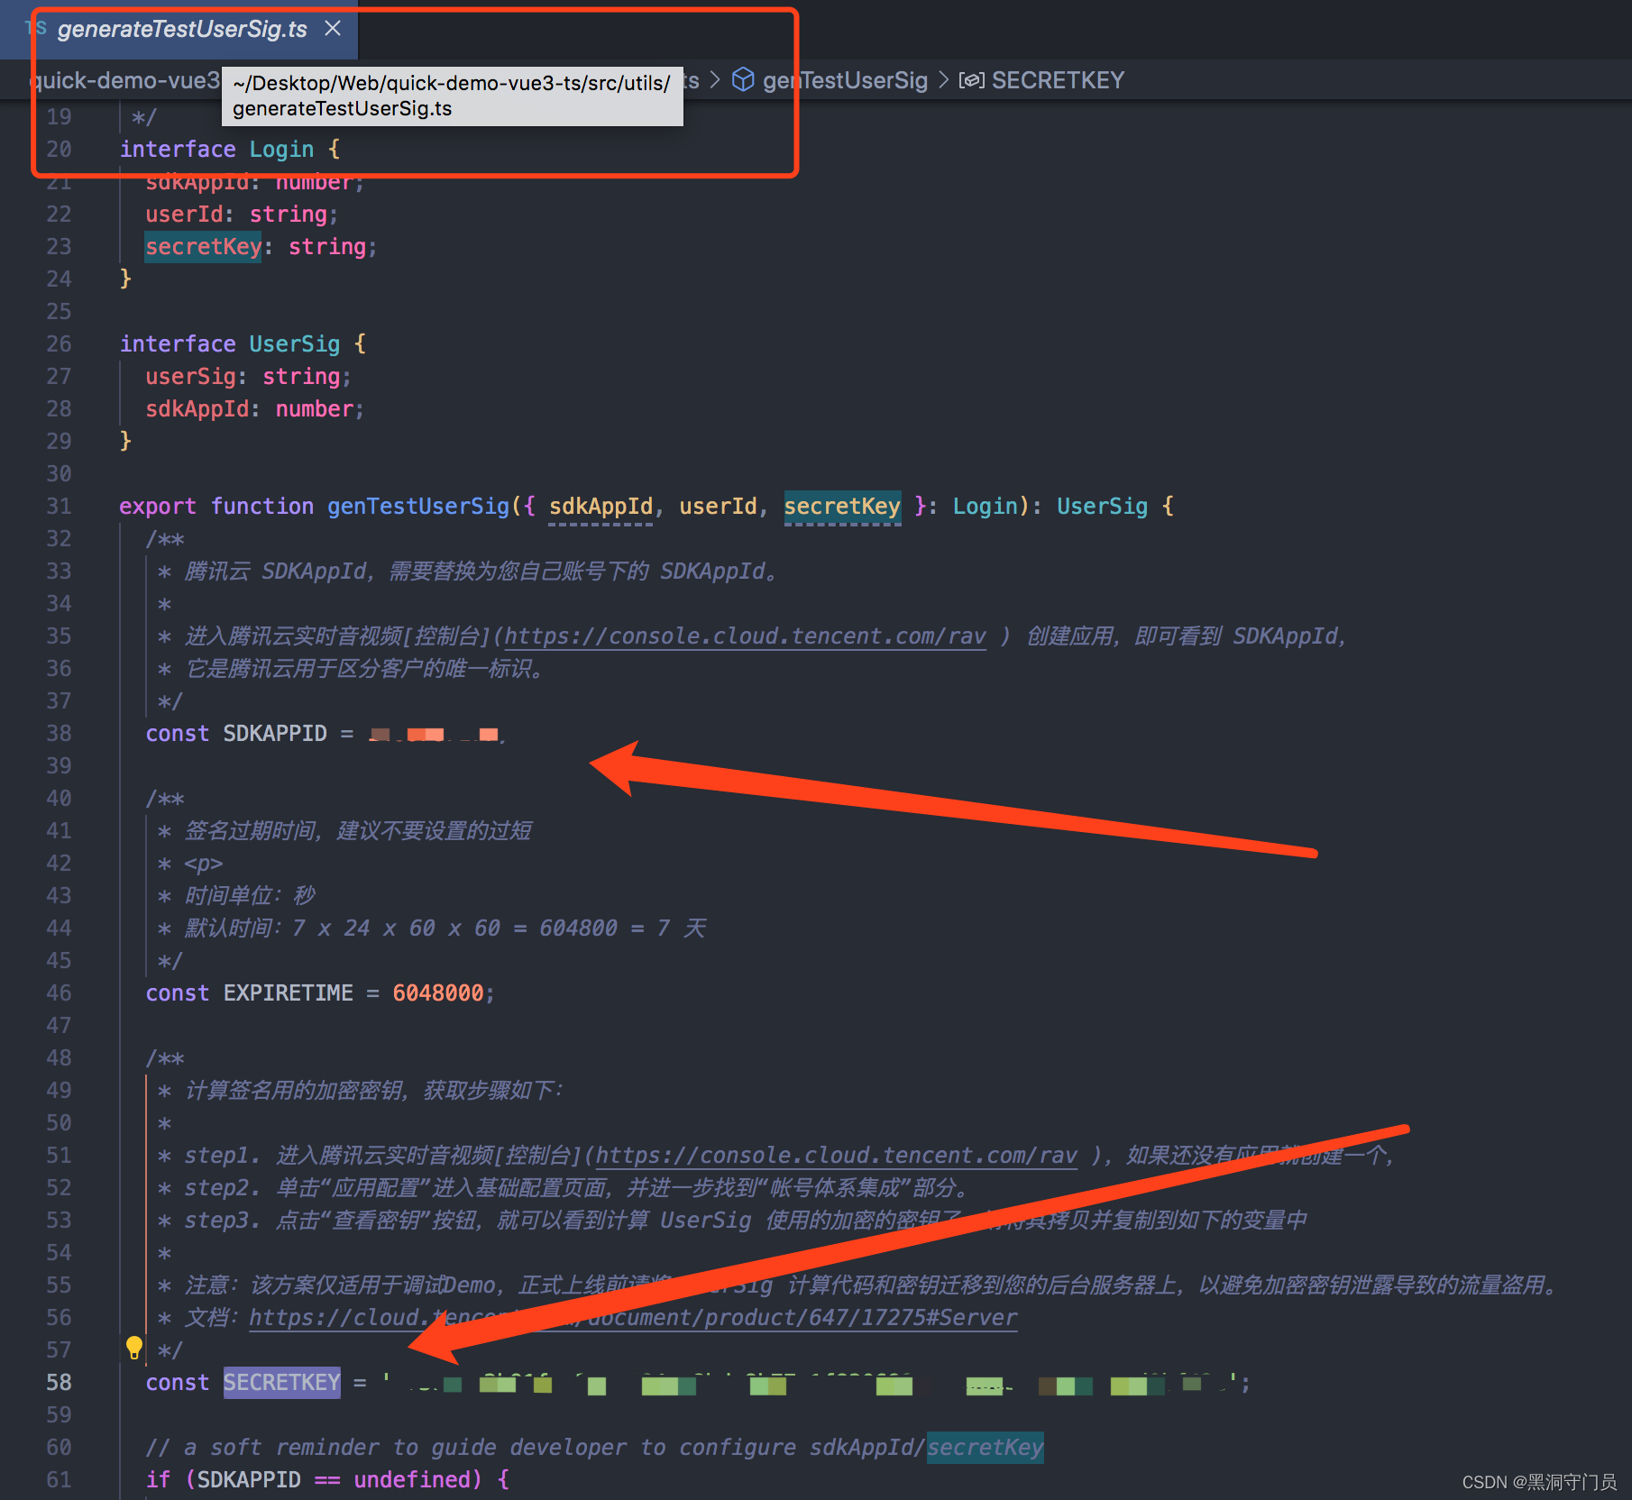Click the comment '签名过期时间' on line 41
This screenshot has width=1632, height=1500.
coord(344,831)
